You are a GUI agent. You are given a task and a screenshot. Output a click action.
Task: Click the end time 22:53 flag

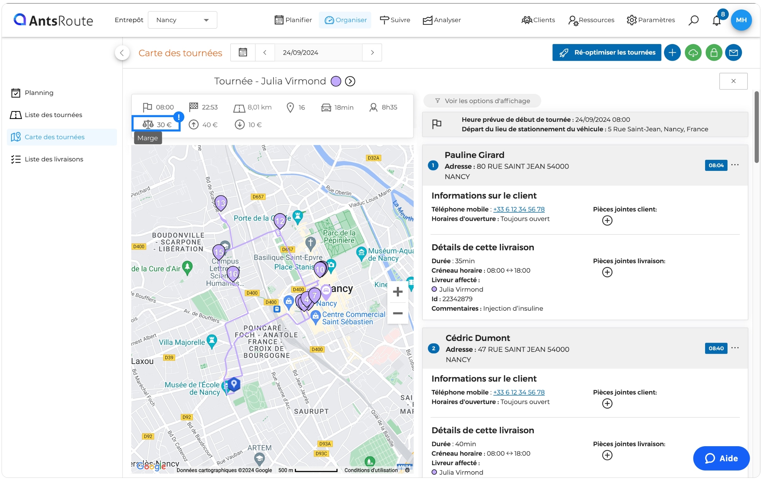(194, 107)
